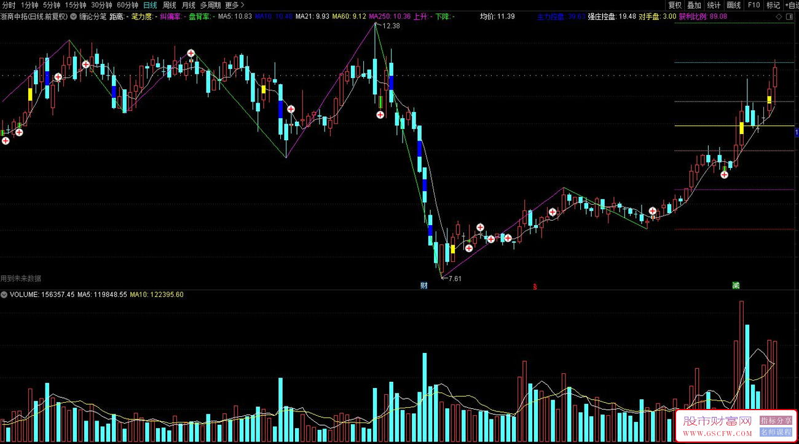Switch to the 日线 daily chart tab
Screen dimensions: 799x444
point(150,5)
